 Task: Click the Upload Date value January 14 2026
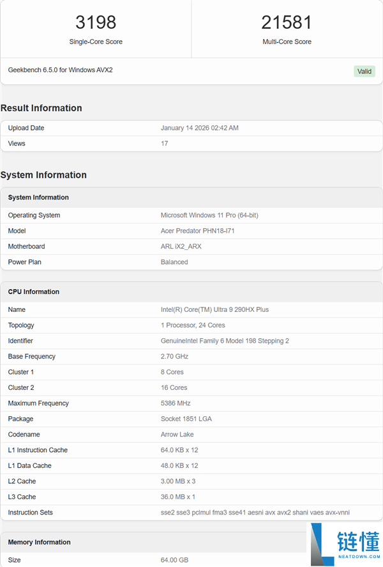(199, 128)
